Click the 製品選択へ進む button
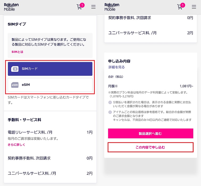 [150, 133]
